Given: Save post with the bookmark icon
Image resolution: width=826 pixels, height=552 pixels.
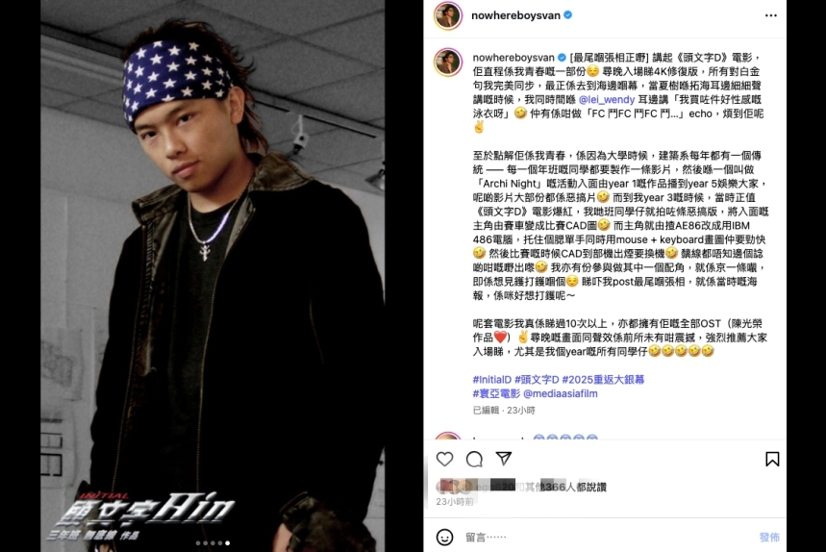Looking at the screenshot, I should coord(772,459).
